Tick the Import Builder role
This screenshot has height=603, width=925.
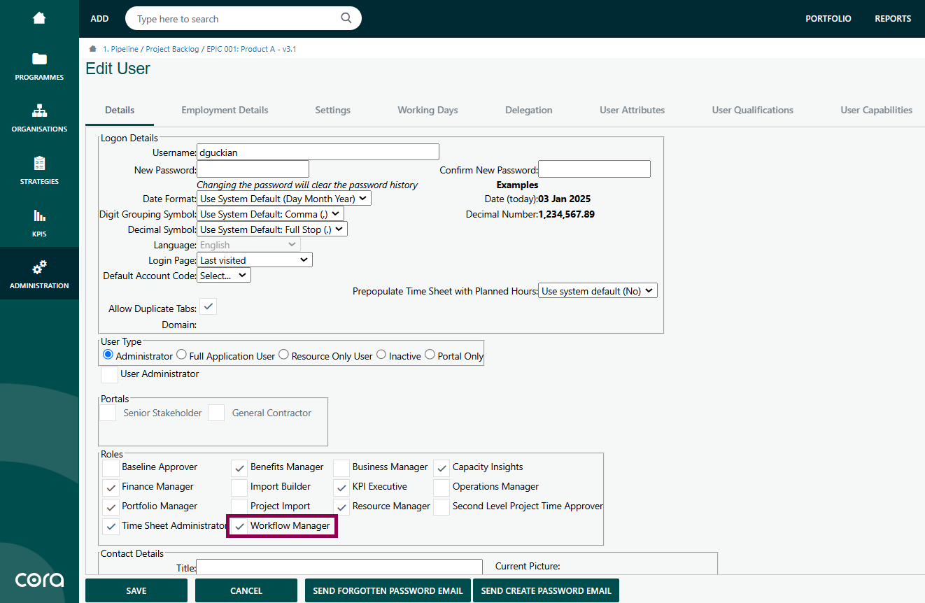239,488
